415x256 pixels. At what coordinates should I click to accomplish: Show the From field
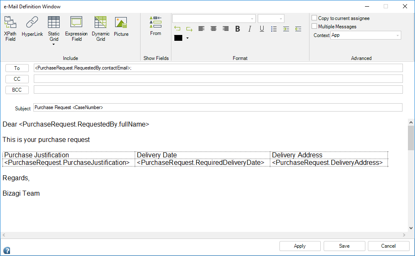[155, 26]
